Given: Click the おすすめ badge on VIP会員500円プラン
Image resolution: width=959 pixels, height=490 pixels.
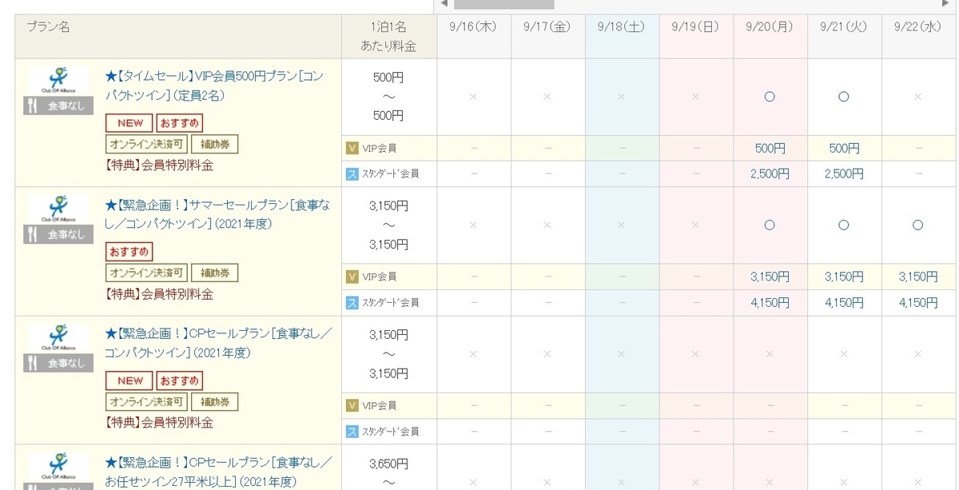Looking at the screenshot, I should tap(179, 123).
